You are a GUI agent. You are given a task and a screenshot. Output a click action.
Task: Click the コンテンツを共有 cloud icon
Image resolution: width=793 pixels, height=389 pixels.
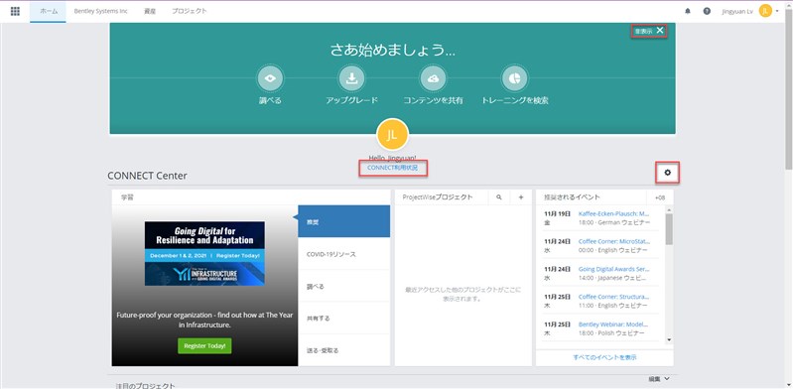pos(433,78)
